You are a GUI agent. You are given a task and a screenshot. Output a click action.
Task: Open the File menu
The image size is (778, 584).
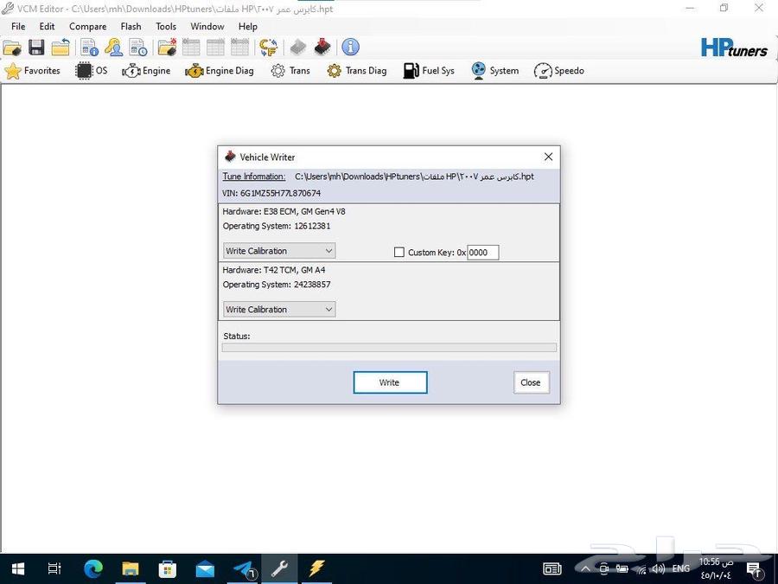point(18,26)
